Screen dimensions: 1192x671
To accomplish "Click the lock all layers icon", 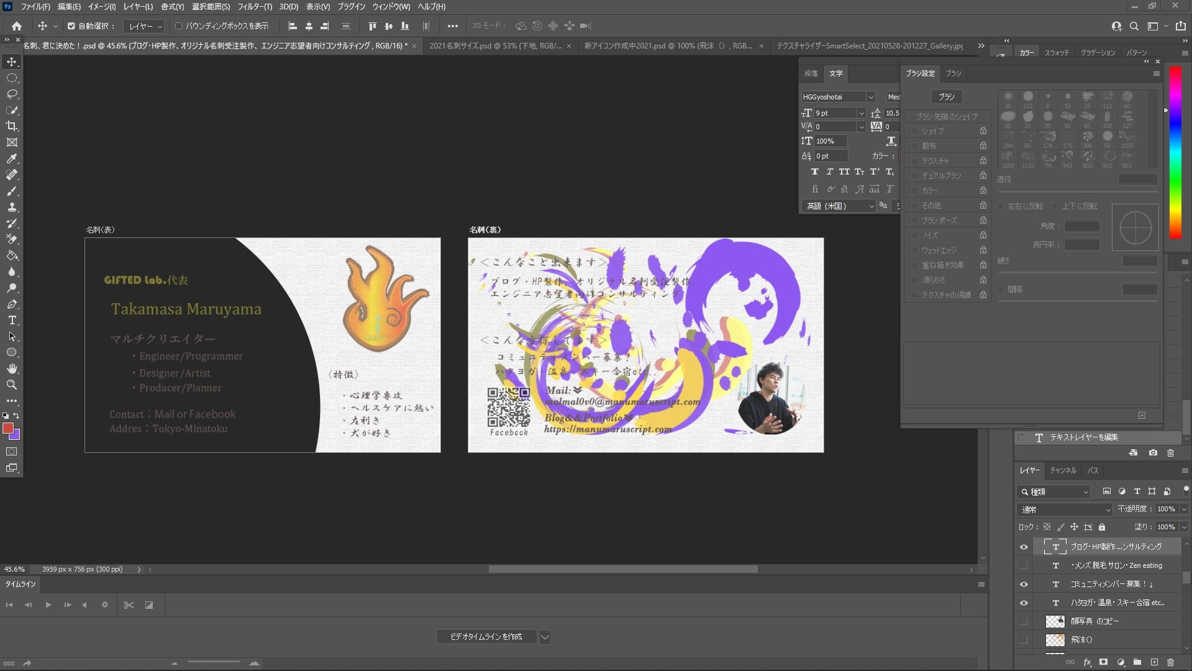I will [x=1102, y=527].
